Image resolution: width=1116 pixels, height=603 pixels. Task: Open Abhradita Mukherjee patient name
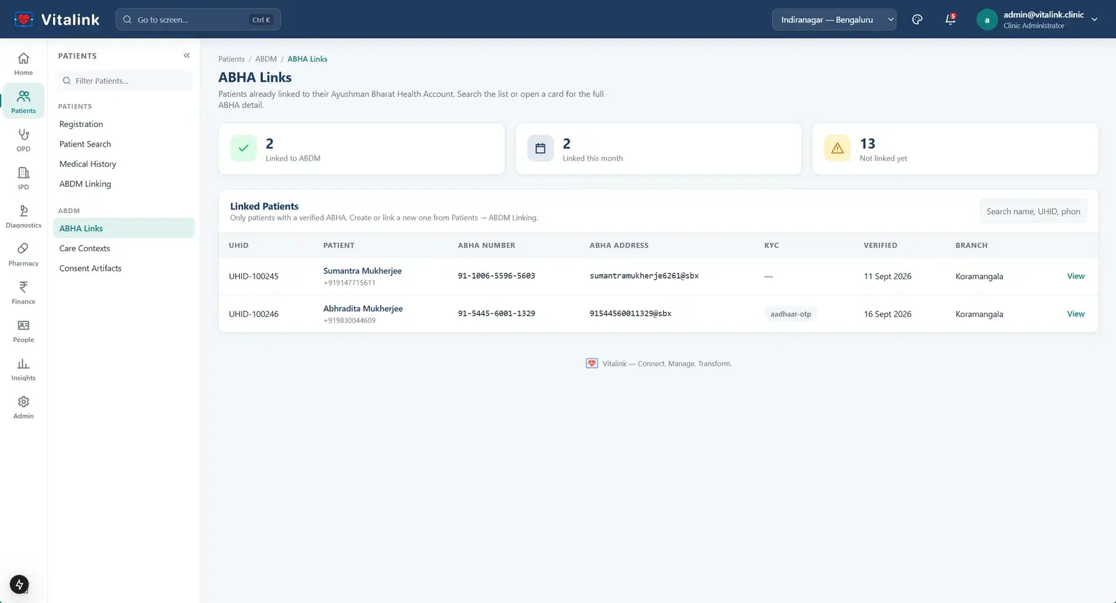coord(363,308)
